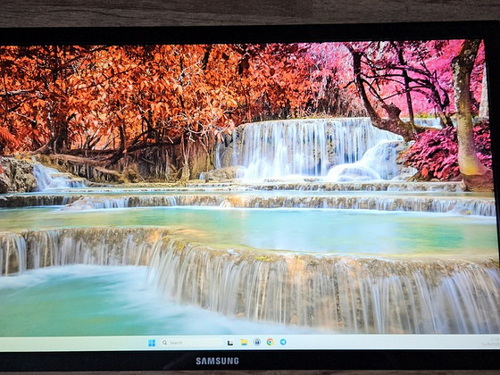
Task: Click the taskbar Search box
Action: click(x=190, y=343)
